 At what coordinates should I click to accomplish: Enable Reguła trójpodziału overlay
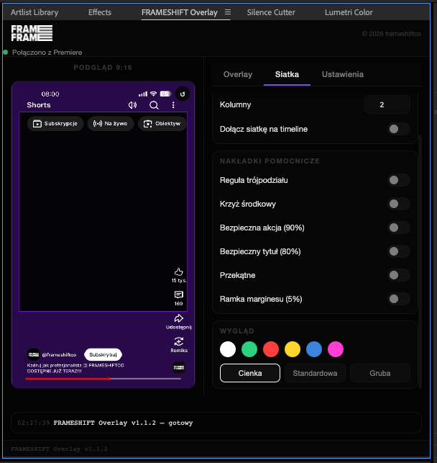(399, 180)
